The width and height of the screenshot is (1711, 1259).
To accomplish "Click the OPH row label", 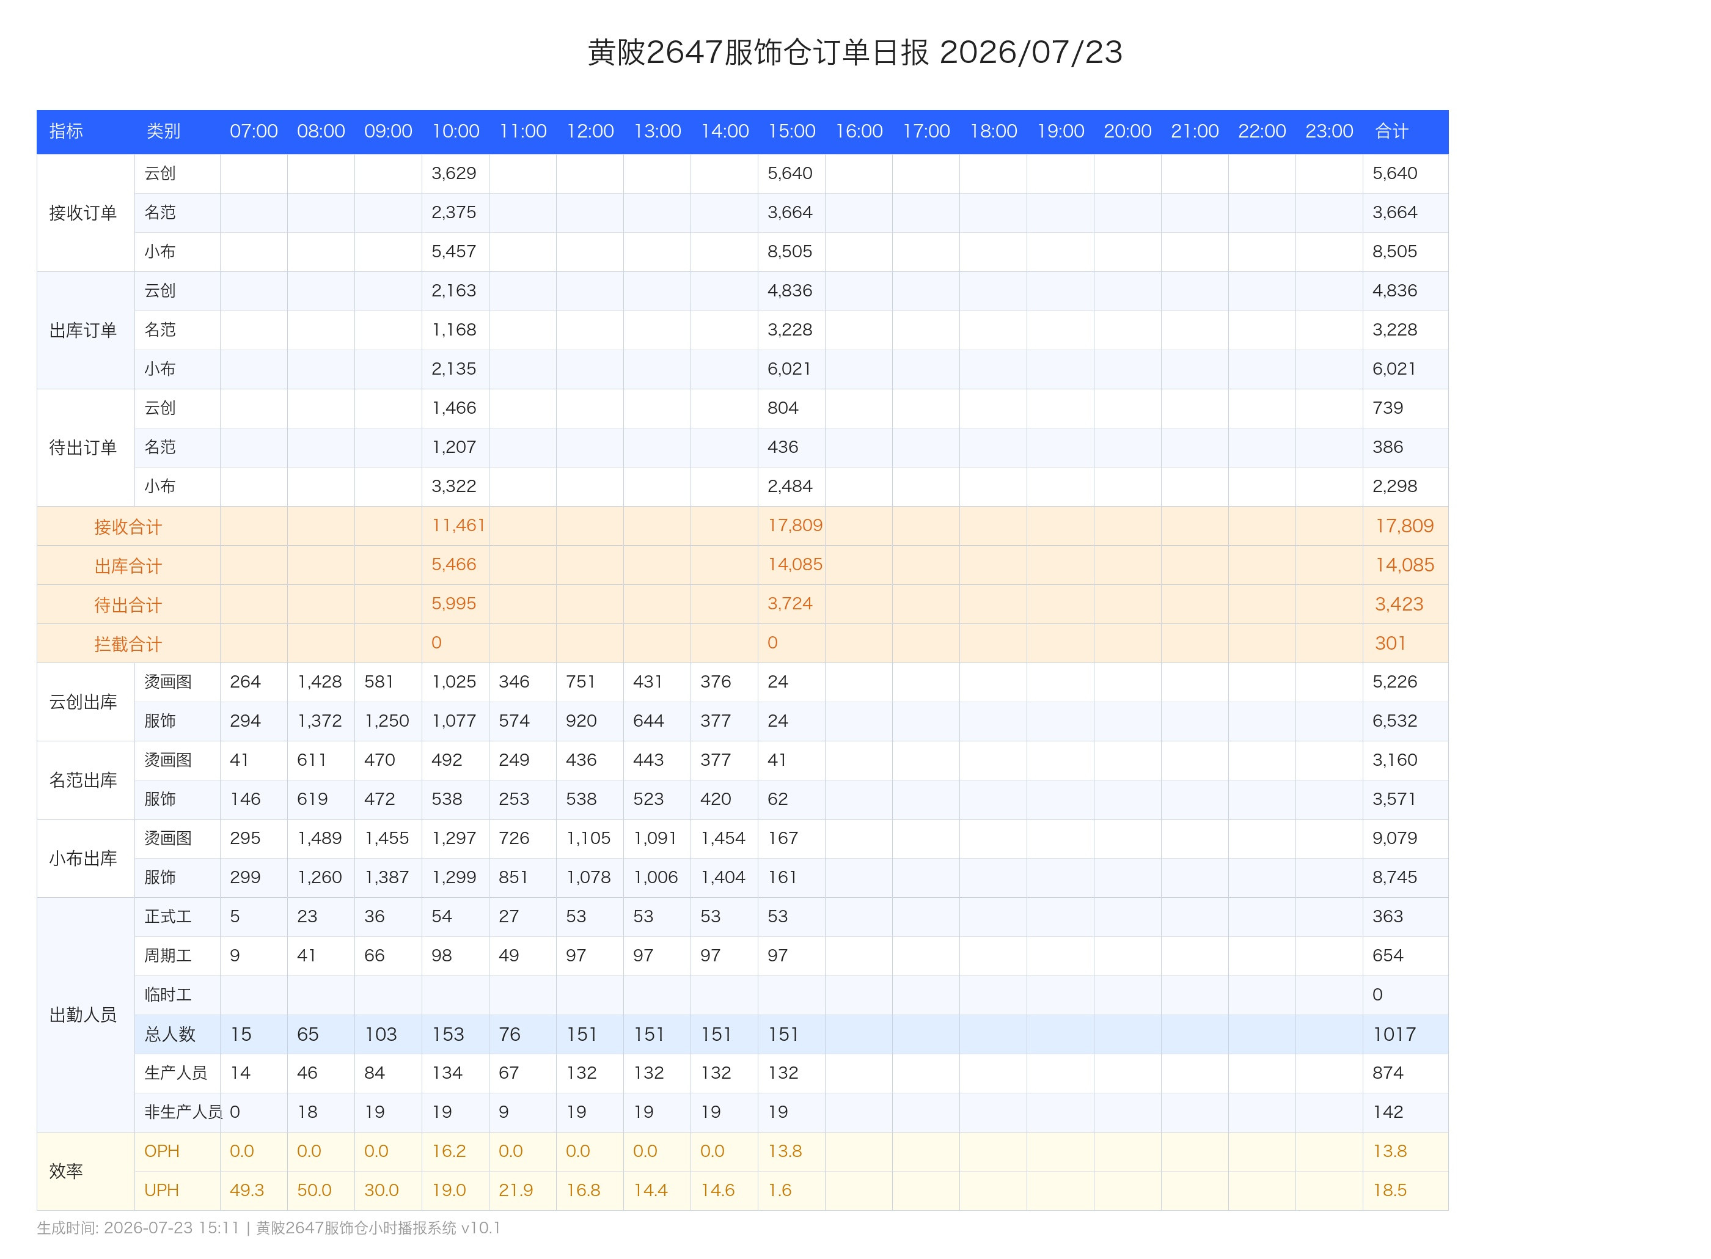I will (161, 1151).
